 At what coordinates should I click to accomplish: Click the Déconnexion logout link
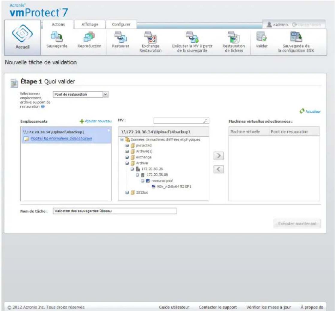306,25
